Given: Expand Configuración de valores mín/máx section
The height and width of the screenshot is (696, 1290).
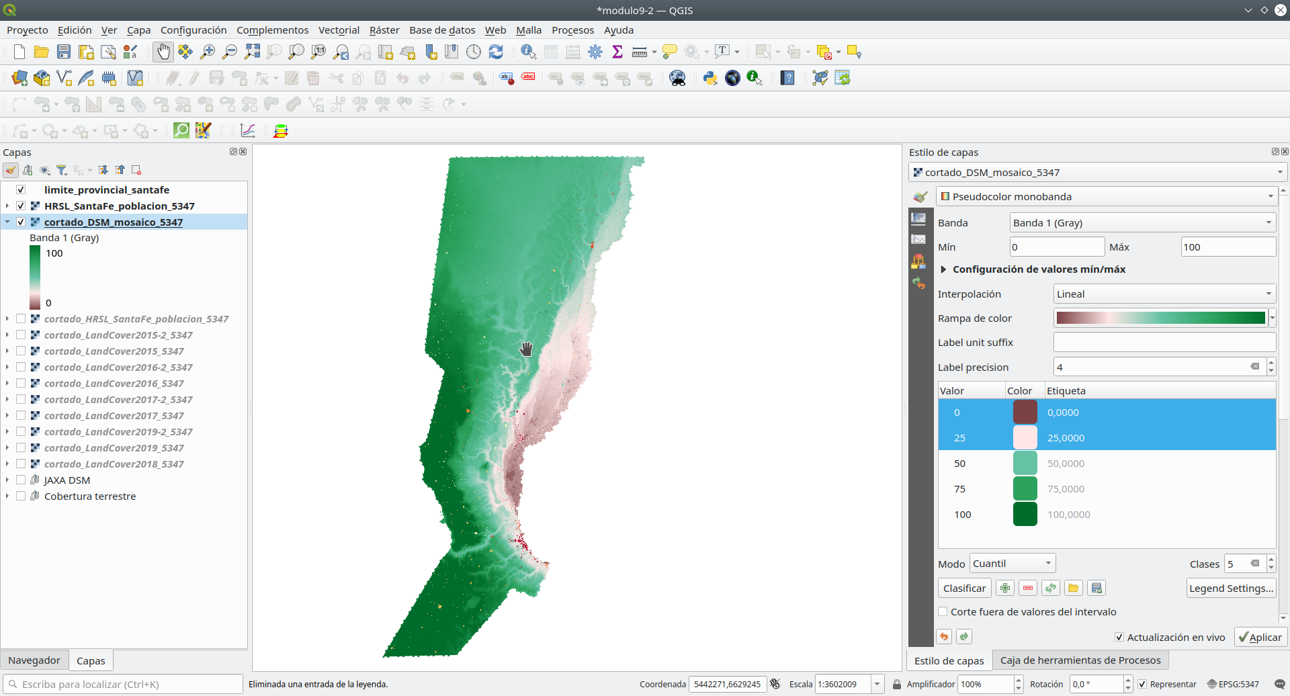Looking at the screenshot, I should point(943,269).
